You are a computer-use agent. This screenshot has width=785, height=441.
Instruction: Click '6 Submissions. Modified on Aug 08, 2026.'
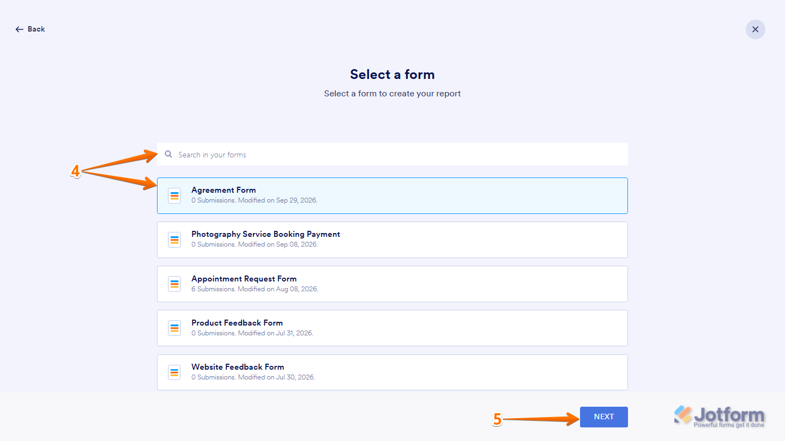click(x=255, y=289)
